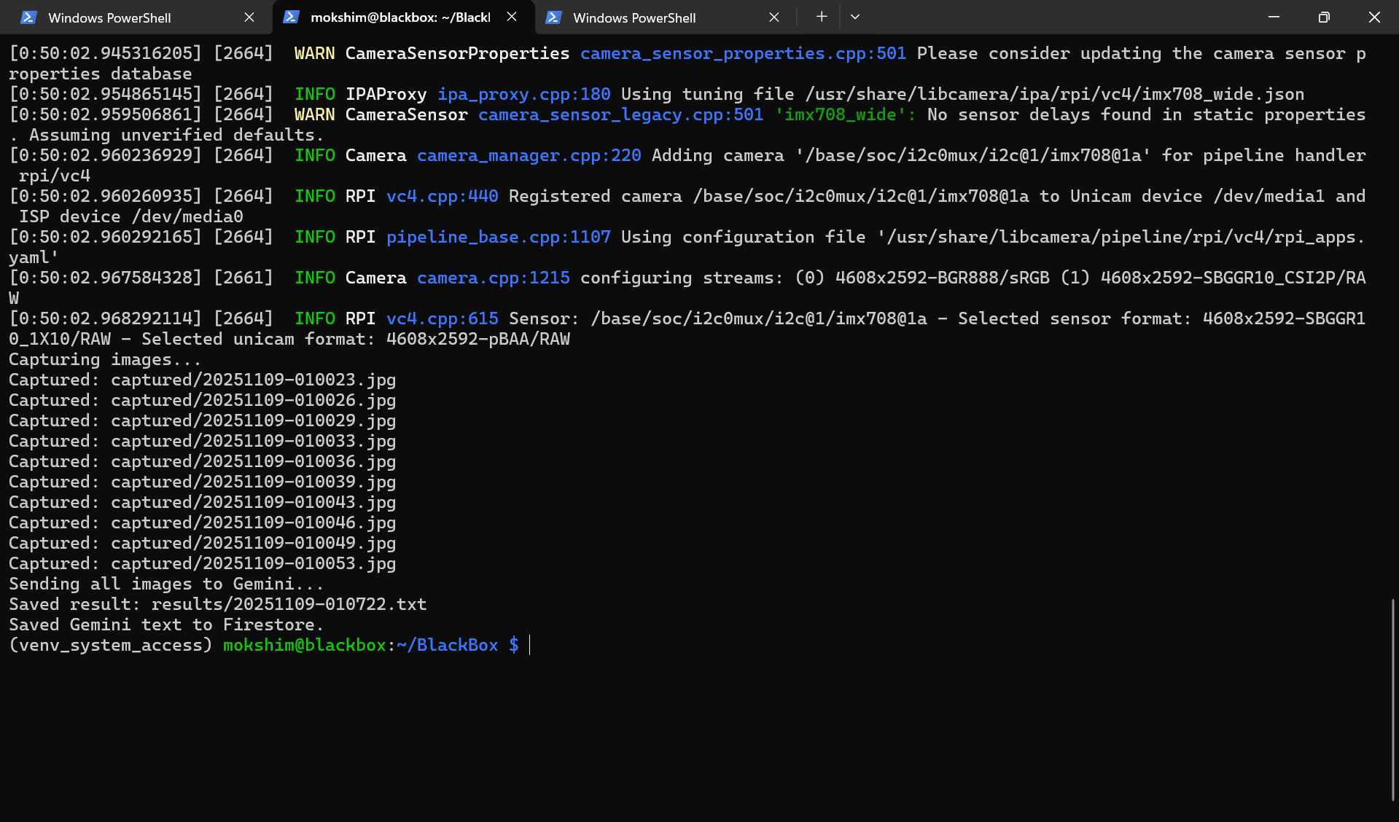Close the first Windows PowerShell tab
The image size is (1399, 822).
tap(249, 17)
